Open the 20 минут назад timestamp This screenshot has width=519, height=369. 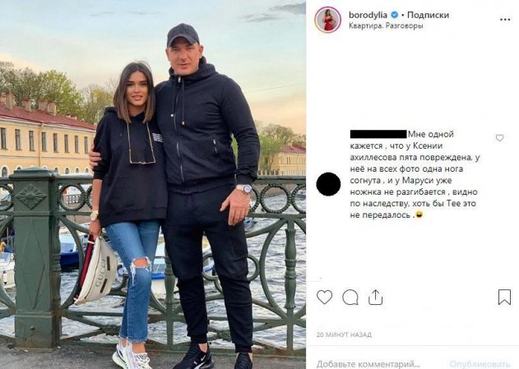click(344, 334)
